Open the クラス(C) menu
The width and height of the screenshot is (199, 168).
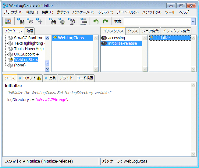point(105,12)
